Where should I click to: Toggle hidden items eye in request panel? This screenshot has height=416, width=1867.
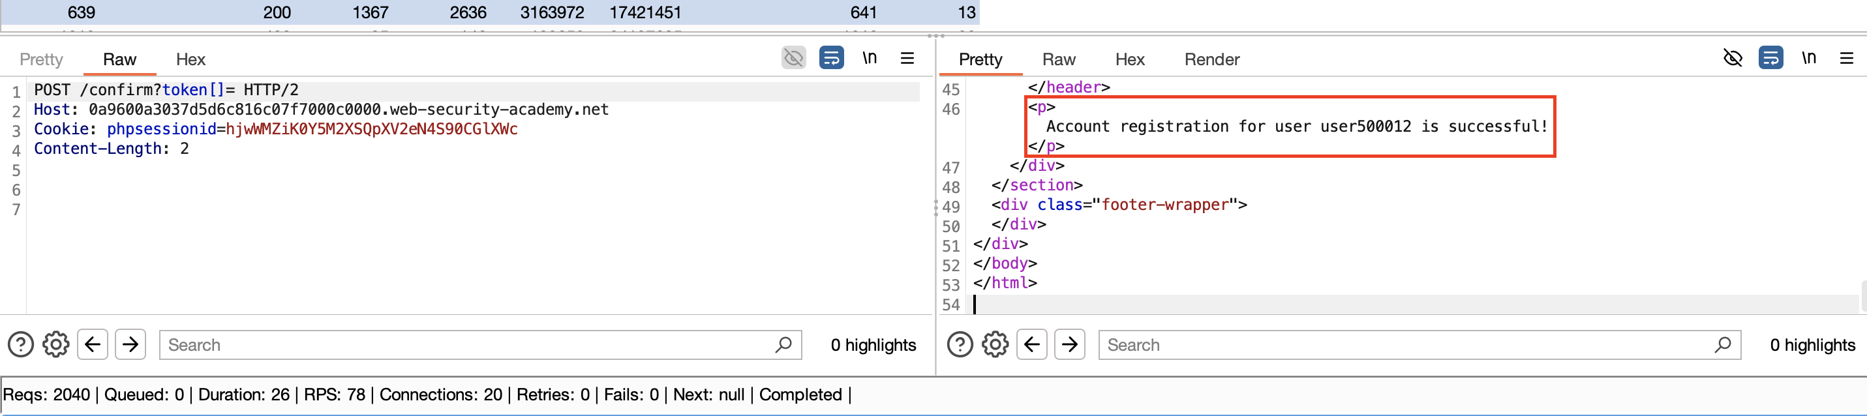(x=794, y=58)
